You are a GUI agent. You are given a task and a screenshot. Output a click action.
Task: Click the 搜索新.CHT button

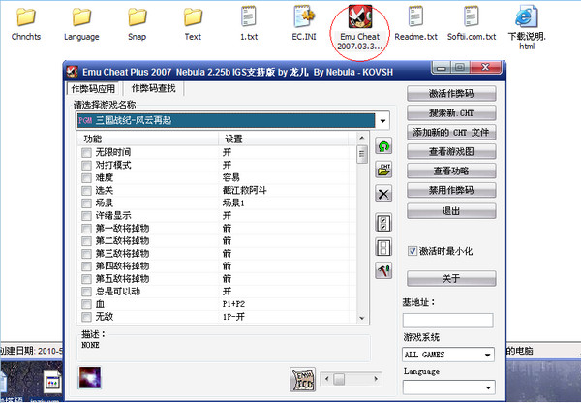pyautogui.click(x=451, y=113)
